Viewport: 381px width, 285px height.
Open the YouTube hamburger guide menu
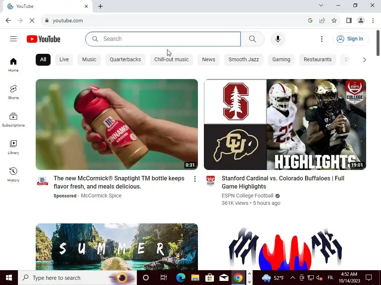(x=13, y=39)
